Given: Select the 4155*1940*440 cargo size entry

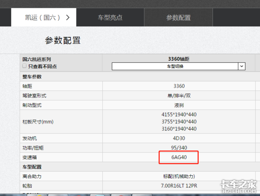Looking at the screenshot, I should (179, 115).
